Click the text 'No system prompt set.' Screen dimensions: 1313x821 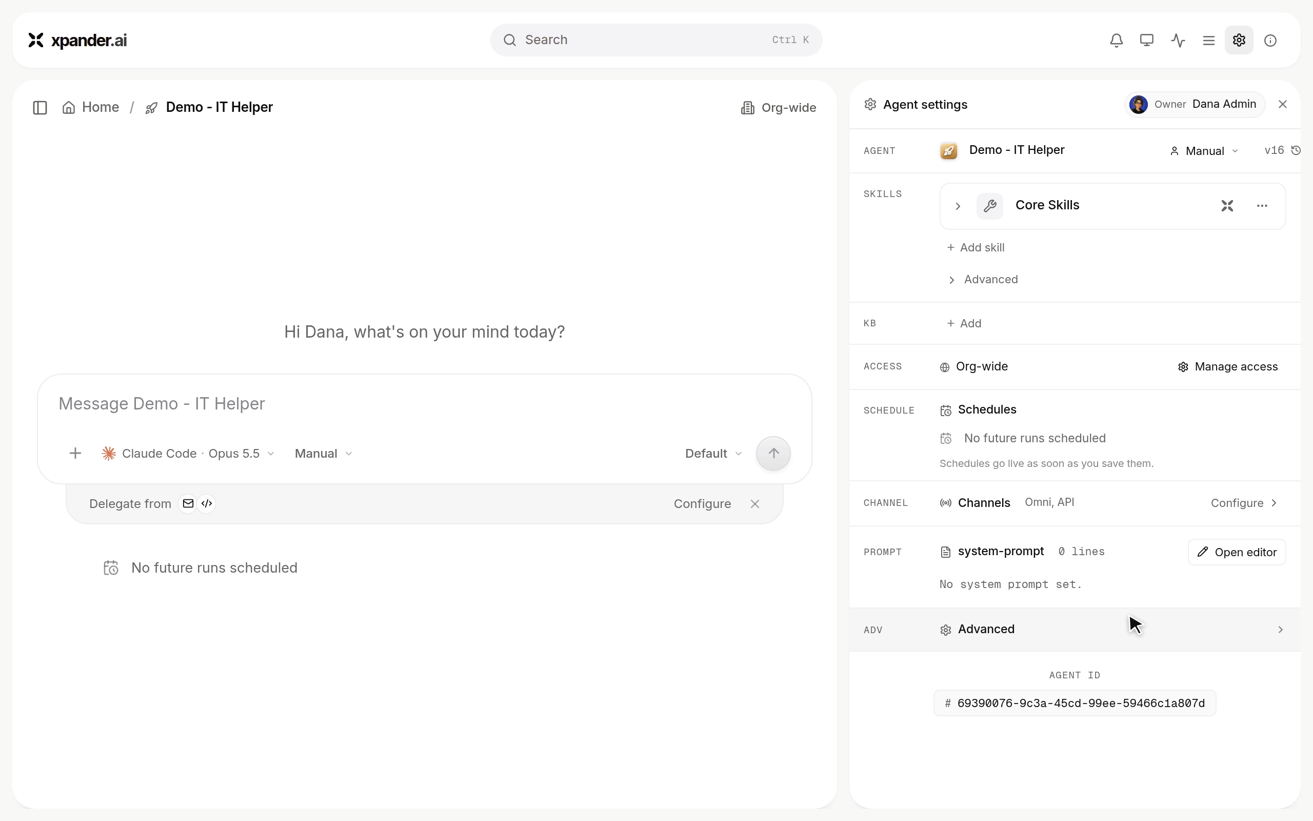(x=1010, y=585)
